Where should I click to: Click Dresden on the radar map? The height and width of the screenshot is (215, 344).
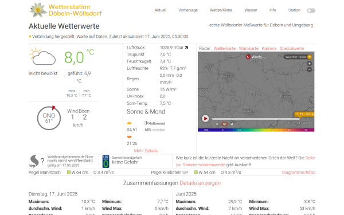pos(286,96)
